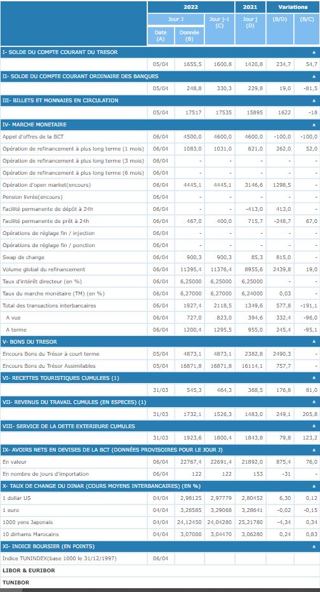
Task: Open the TUNIBOR section
Action: [x=16, y=582]
